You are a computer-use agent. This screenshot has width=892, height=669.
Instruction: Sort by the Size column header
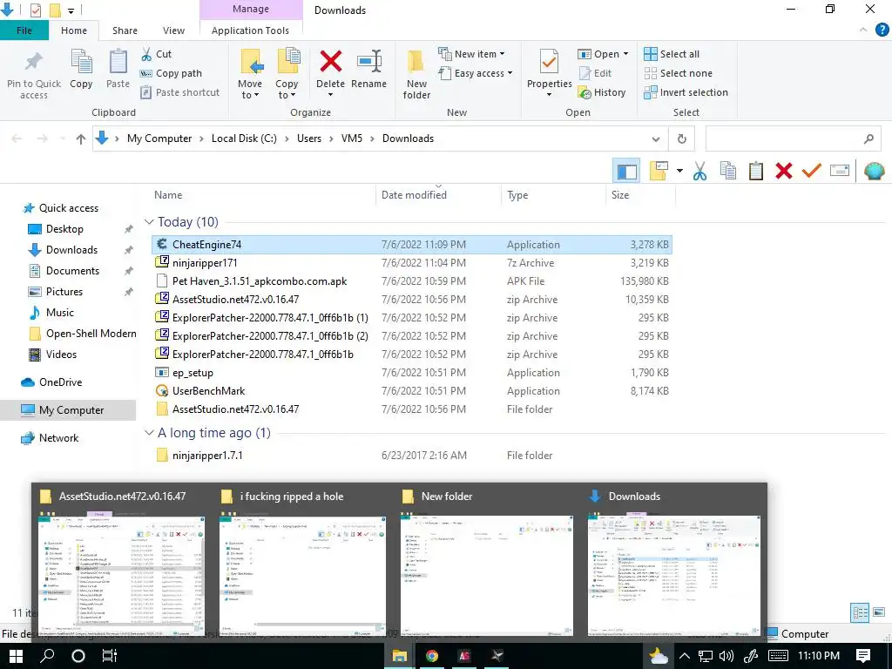click(640, 194)
